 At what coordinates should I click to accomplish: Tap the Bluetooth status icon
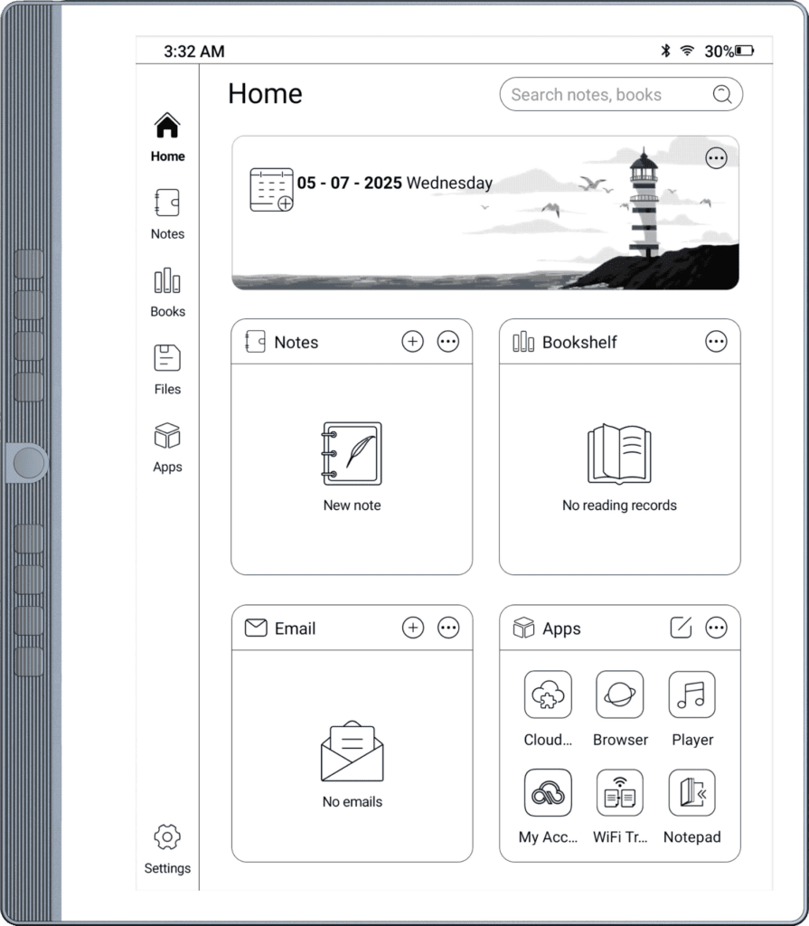(x=665, y=51)
